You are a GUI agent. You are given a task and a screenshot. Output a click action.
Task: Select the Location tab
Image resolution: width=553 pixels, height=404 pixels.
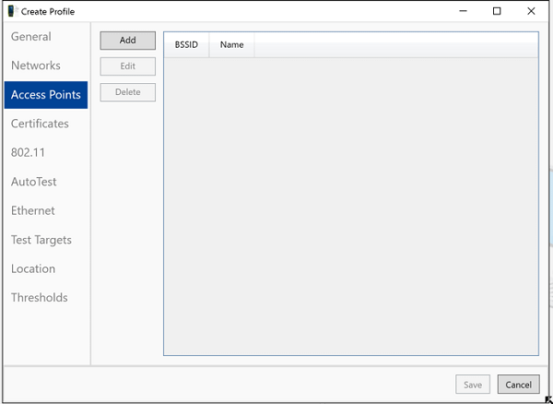pyautogui.click(x=33, y=268)
